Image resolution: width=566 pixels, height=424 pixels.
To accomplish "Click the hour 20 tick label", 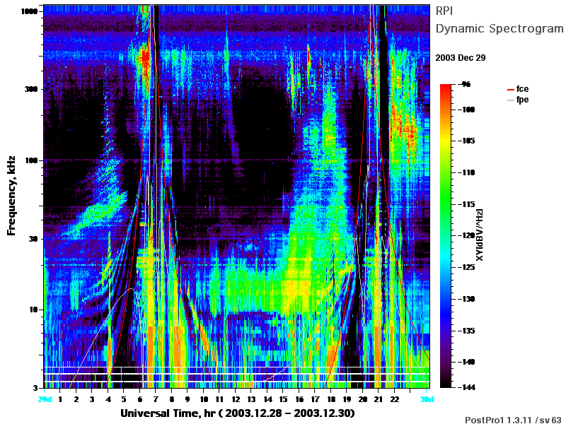I will coord(362,399).
